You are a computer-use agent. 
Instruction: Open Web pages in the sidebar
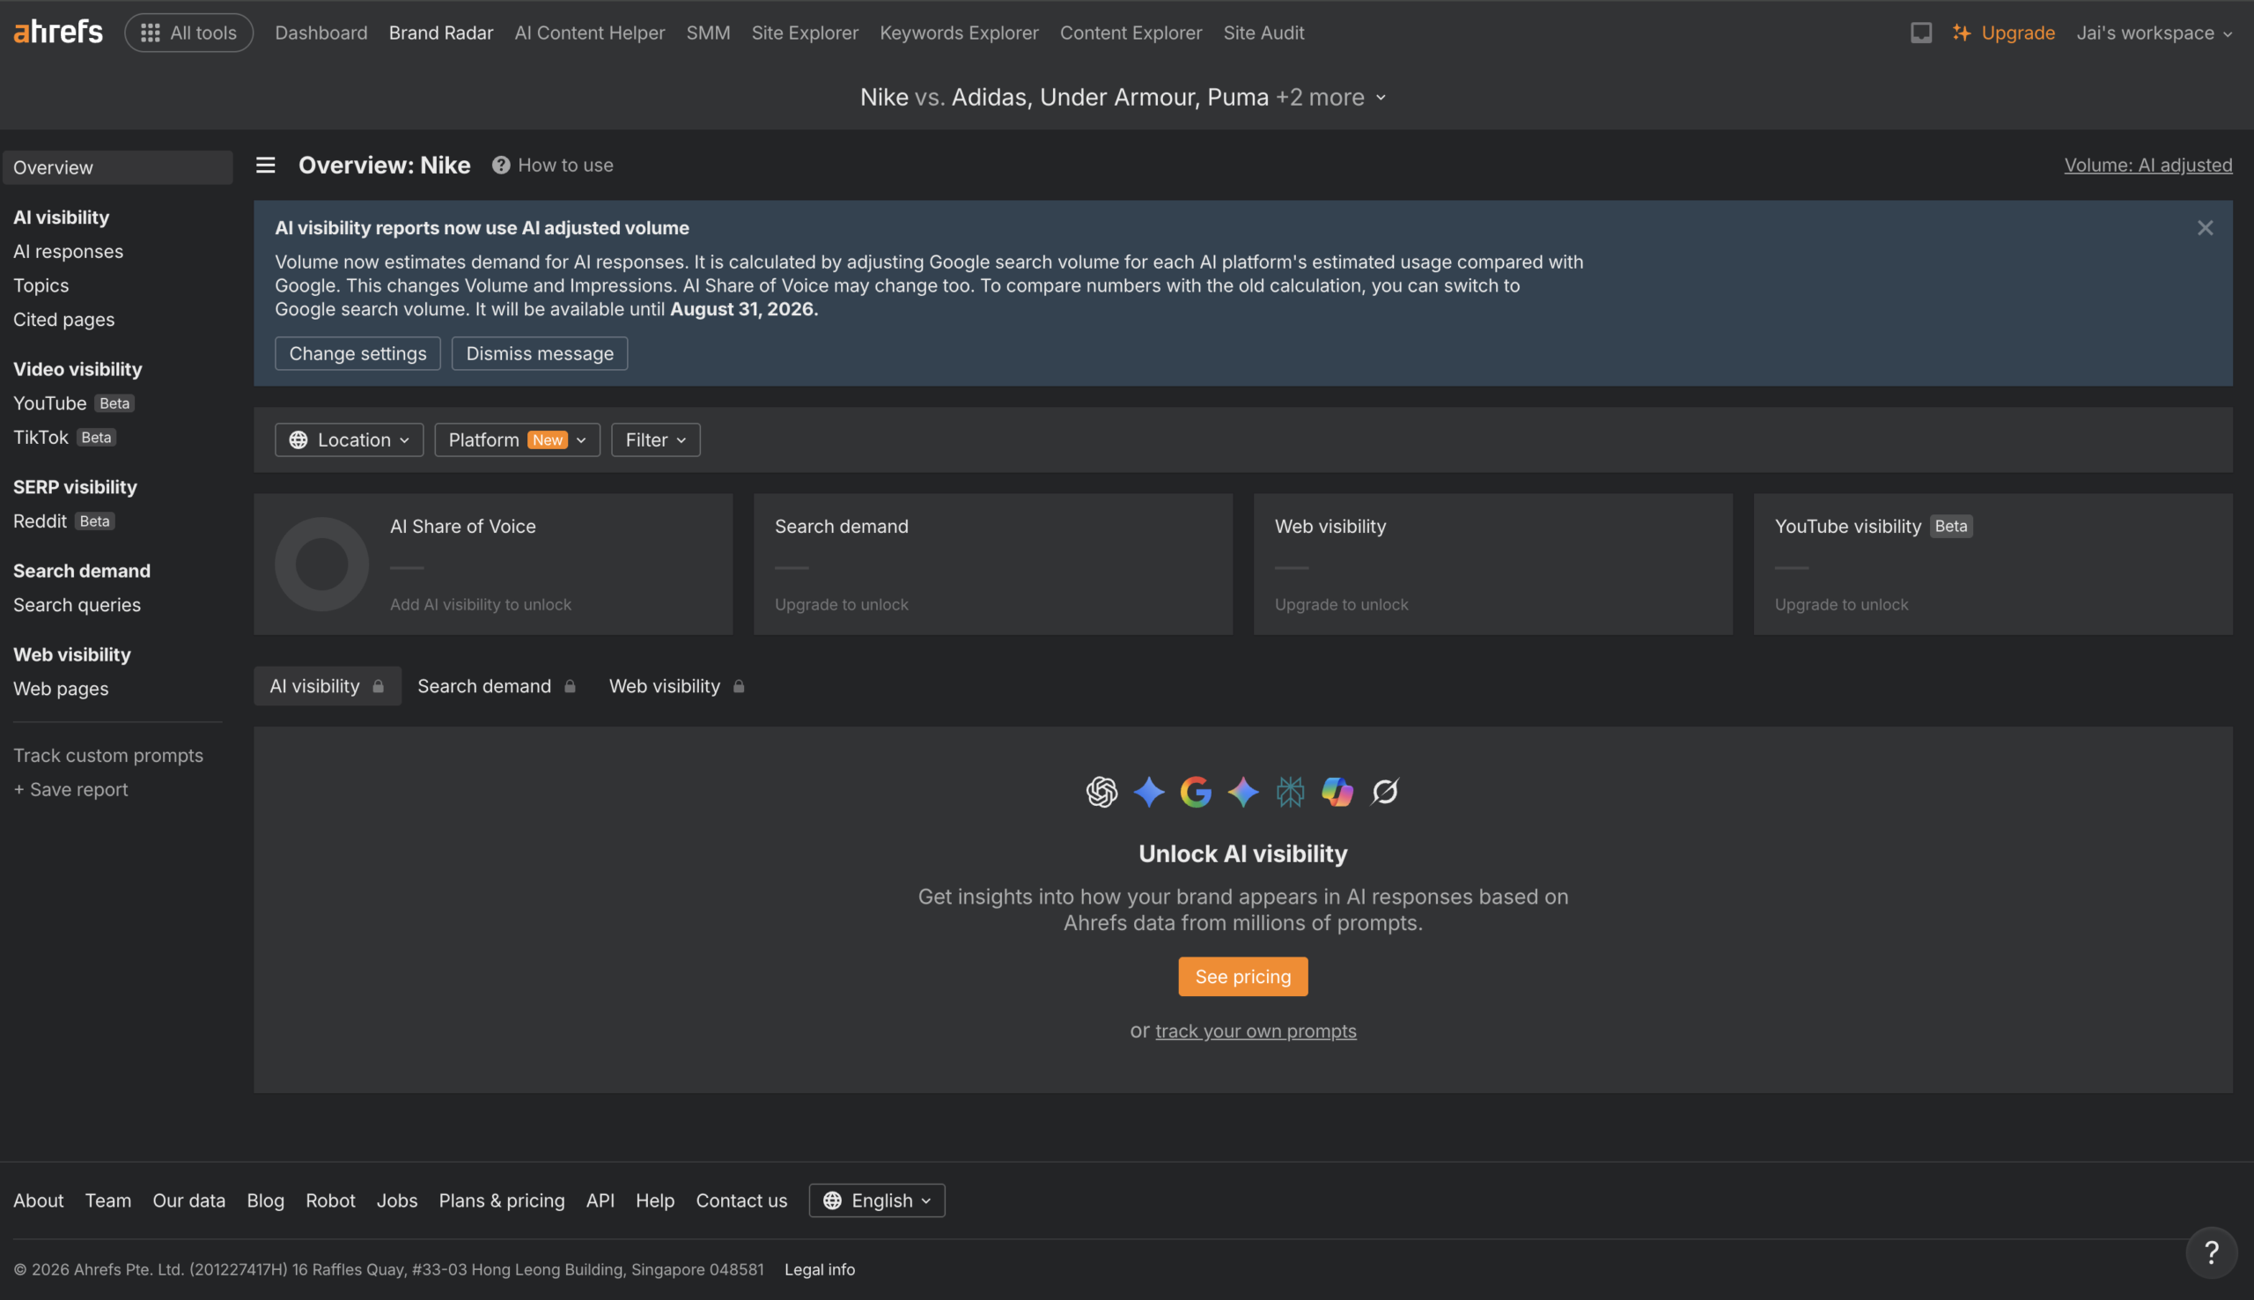click(61, 690)
